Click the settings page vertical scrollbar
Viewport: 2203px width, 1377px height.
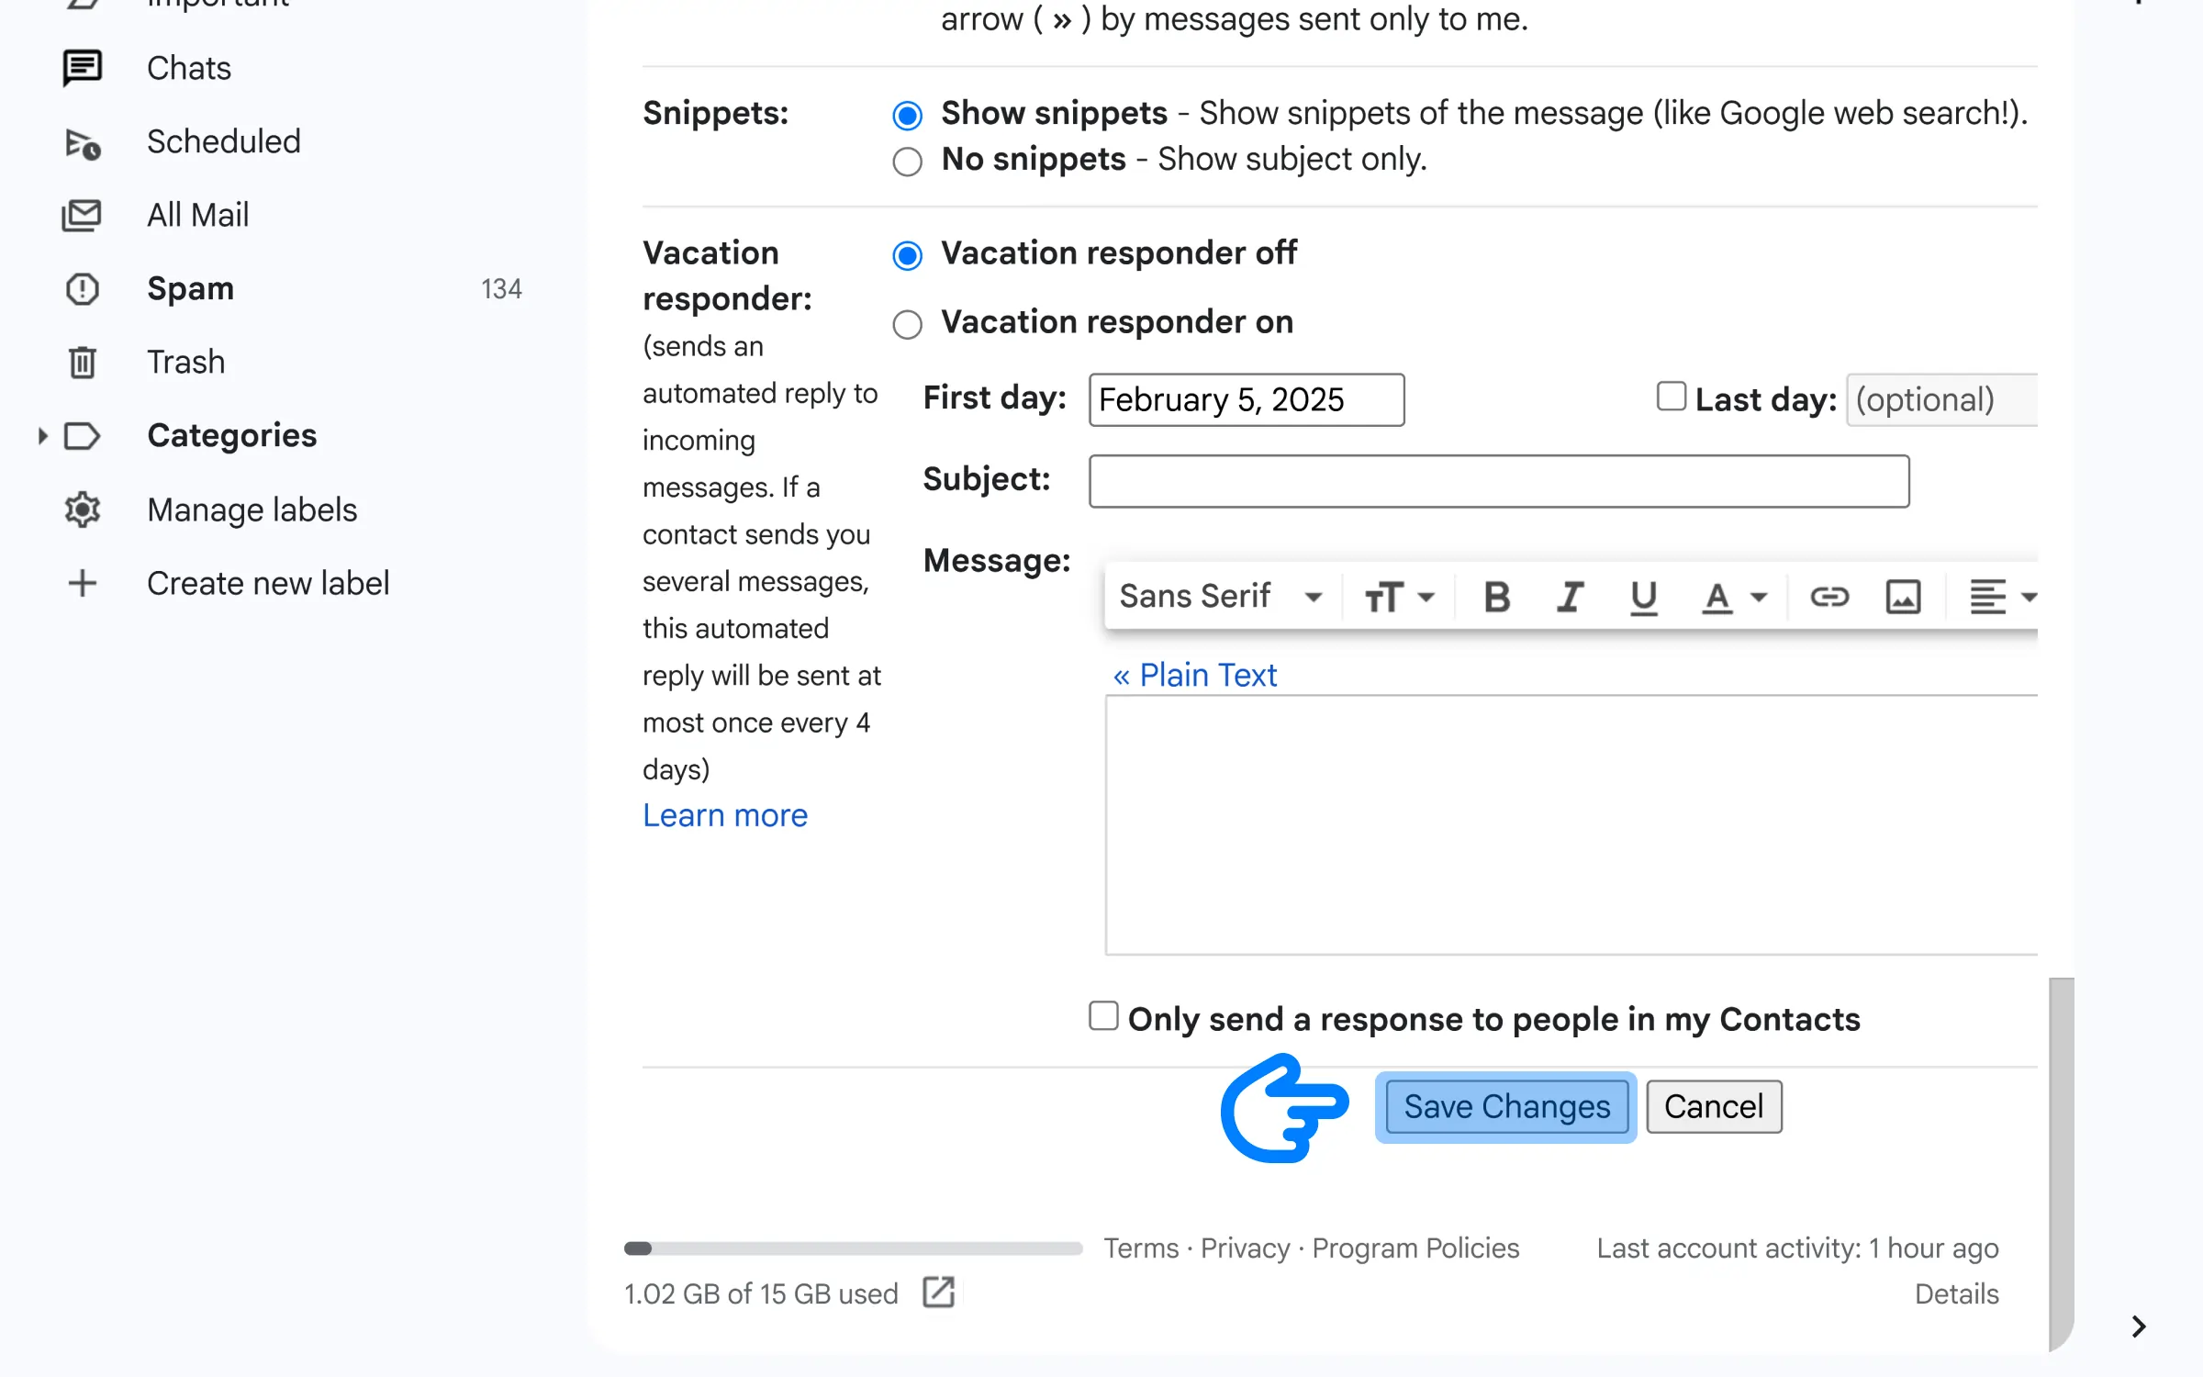(x=2061, y=1164)
